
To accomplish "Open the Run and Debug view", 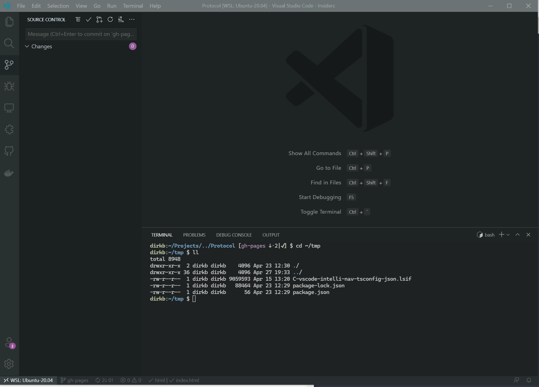I will pos(9,86).
